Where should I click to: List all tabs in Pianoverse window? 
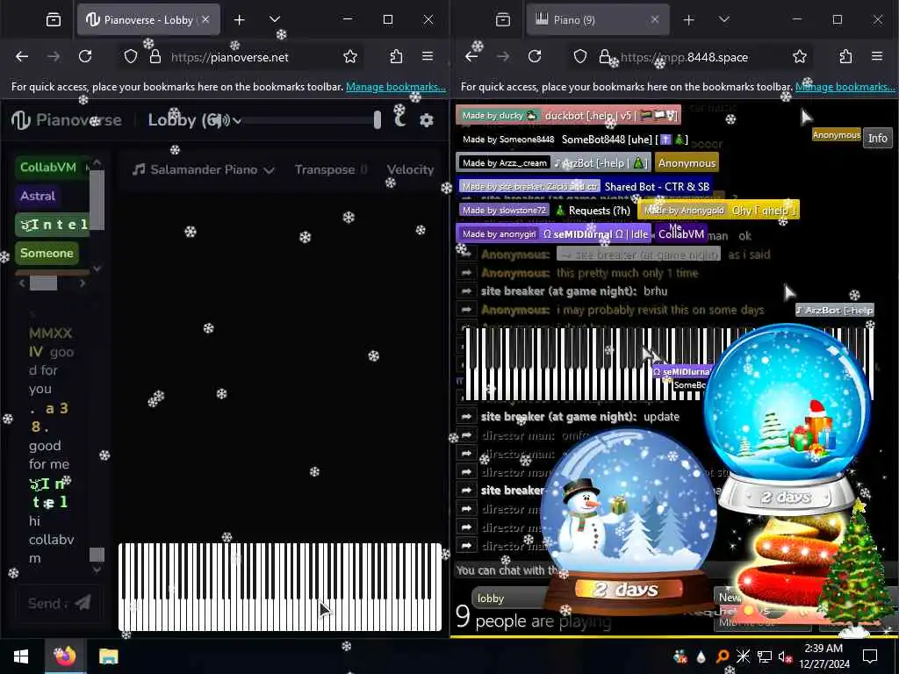point(275,19)
